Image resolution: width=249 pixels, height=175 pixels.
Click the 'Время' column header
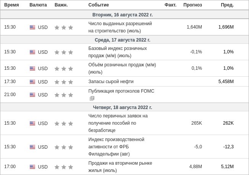tap(11, 5)
